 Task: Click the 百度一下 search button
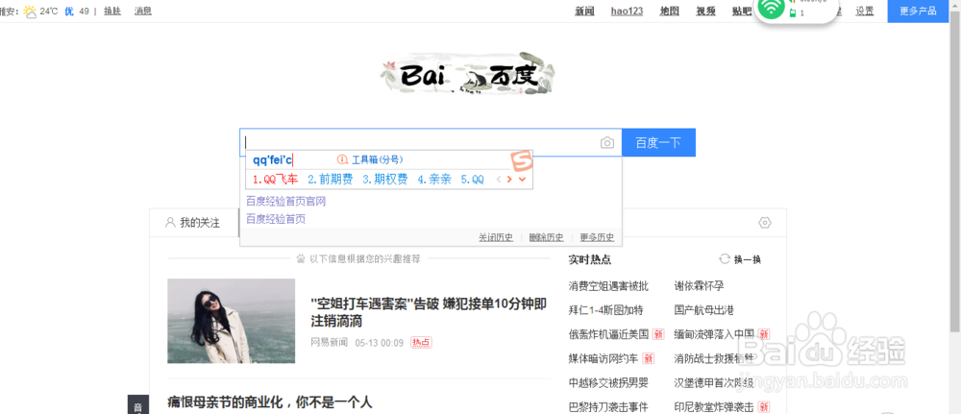click(658, 143)
